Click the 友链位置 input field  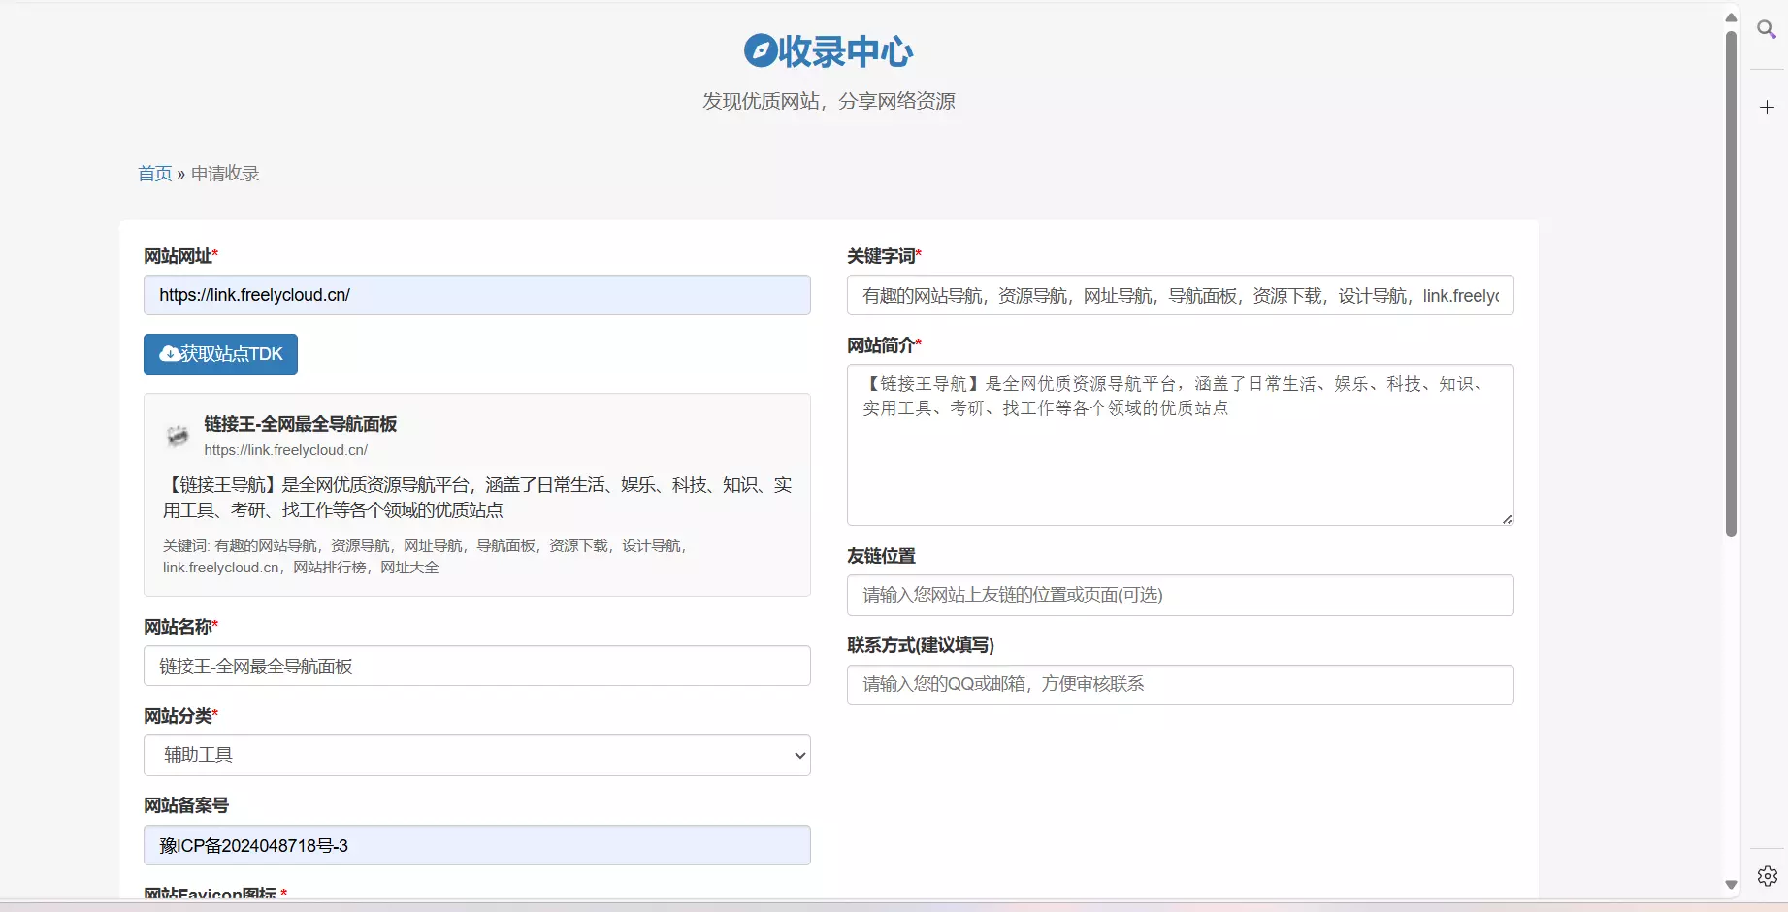click(x=1179, y=595)
